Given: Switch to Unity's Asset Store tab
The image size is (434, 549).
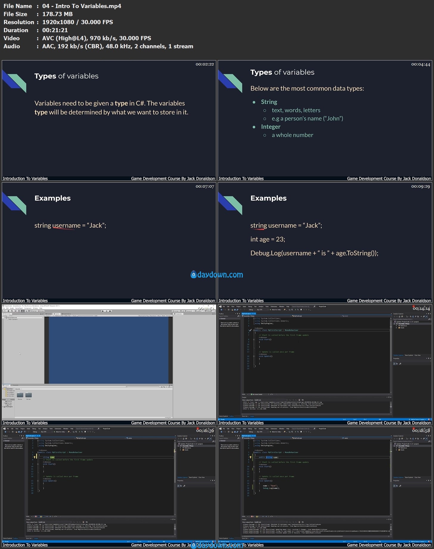Looking at the screenshot, I should tap(66, 314).
